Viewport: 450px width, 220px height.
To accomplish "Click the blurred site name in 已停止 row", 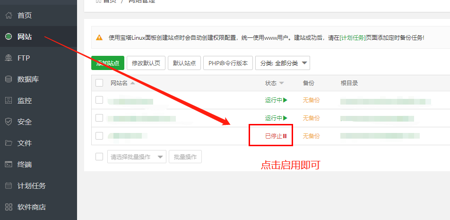I will (x=128, y=136).
